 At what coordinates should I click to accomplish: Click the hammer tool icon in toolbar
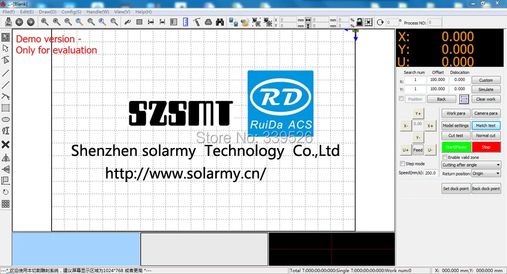pyautogui.click(x=197, y=22)
